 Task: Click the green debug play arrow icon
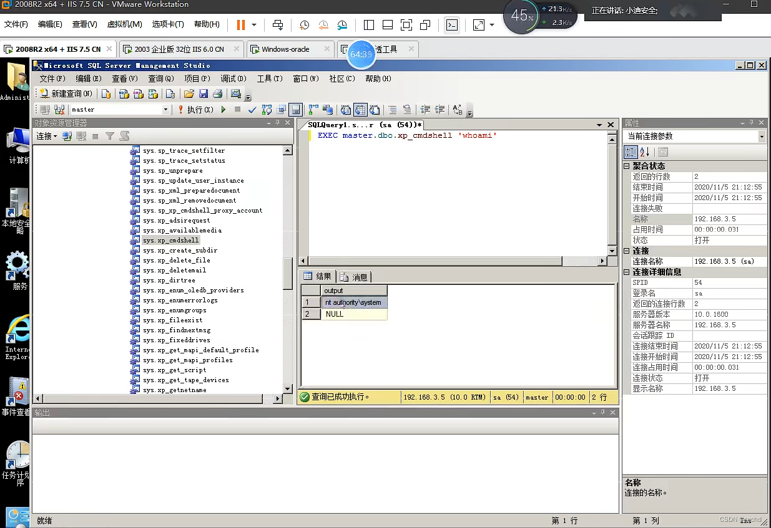223,110
